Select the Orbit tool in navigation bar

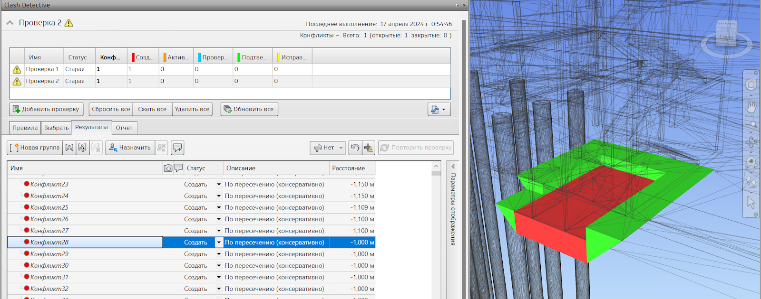[751, 142]
